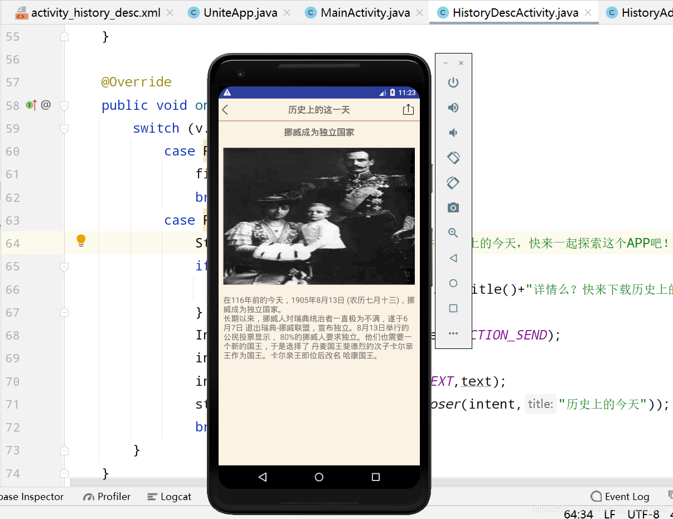Rotate emulator right using second rotate icon
Viewport: 673px width, 519px height.
(x=453, y=182)
